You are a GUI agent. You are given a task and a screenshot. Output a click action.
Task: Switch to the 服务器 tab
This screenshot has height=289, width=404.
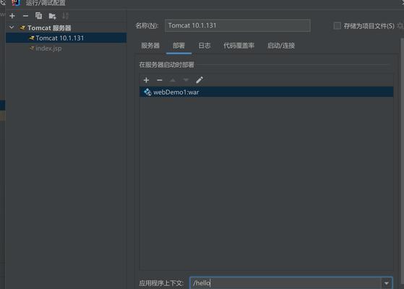click(x=150, y=46)
